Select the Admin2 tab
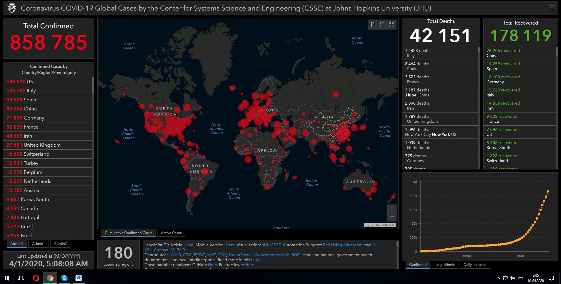561x284 pixels. 60,244
